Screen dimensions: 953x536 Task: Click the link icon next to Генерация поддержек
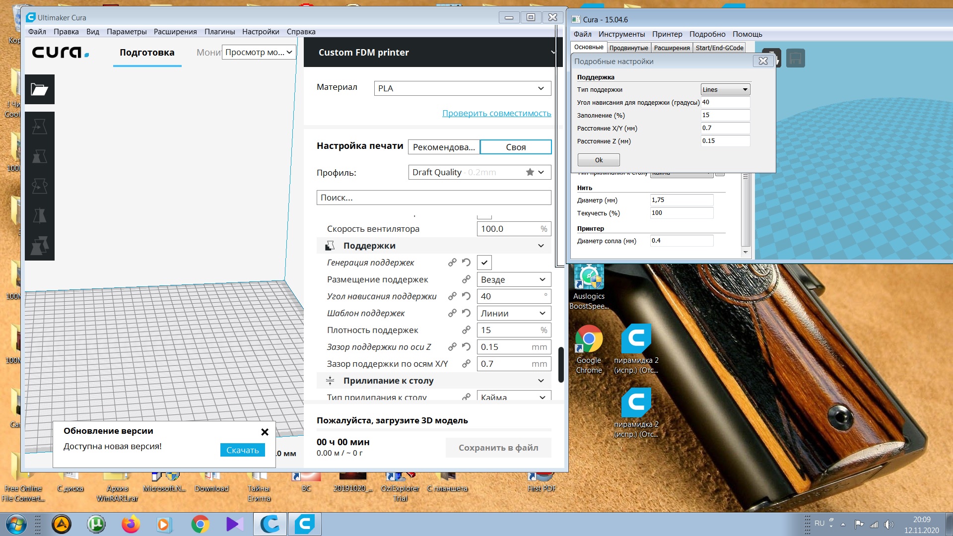click(452, 263)
